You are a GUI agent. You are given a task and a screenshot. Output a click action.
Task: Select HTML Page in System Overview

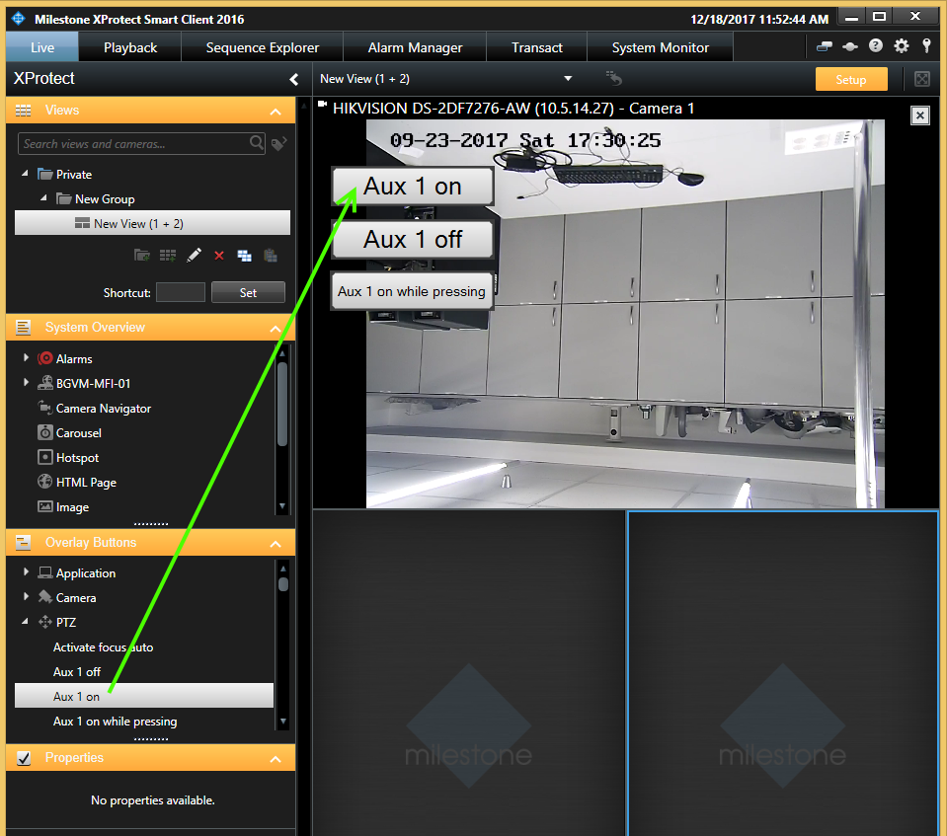[x=86, y=483]
